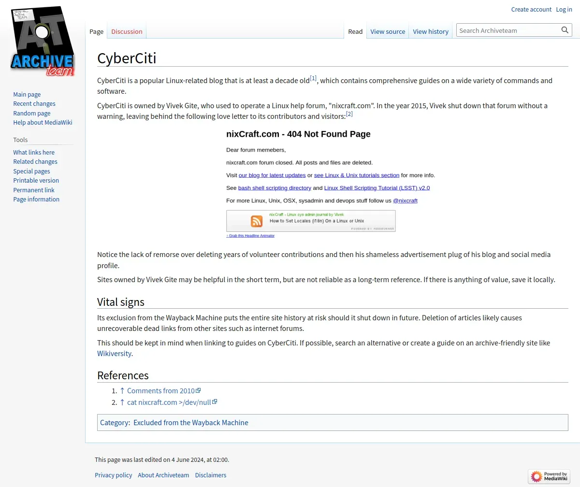The height and width of the screenshot is (487, 580).
Task: Open the Disclaimers link
Action: click(211, 475)
